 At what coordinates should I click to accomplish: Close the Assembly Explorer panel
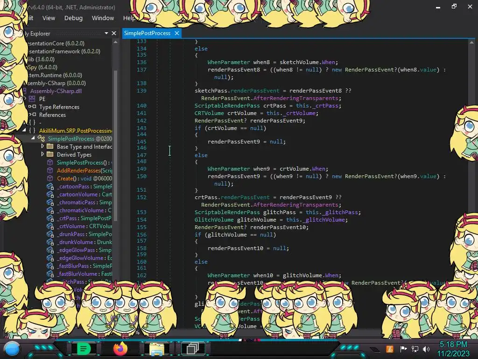(x=114, y=33)
